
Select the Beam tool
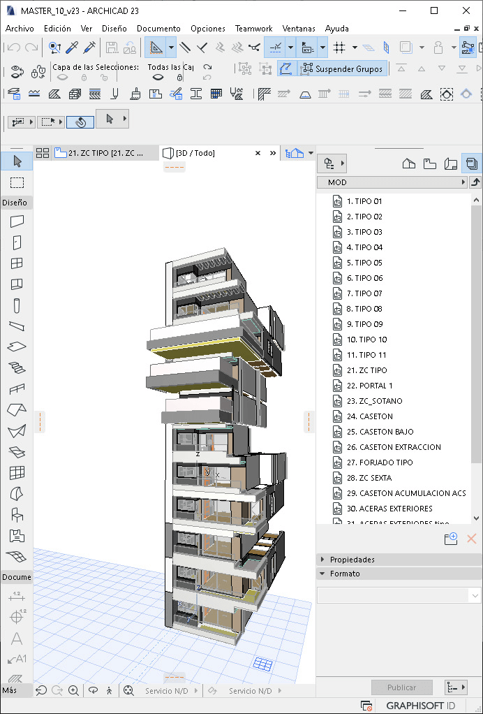(17, 326)
